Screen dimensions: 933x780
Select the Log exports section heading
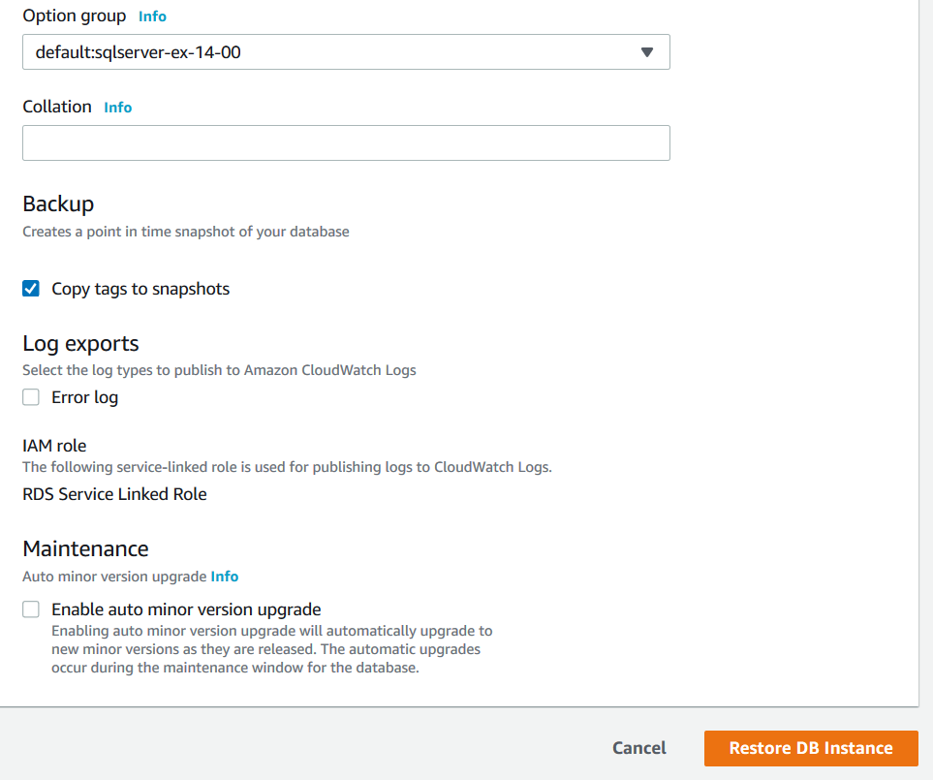(x=80, y=344)
